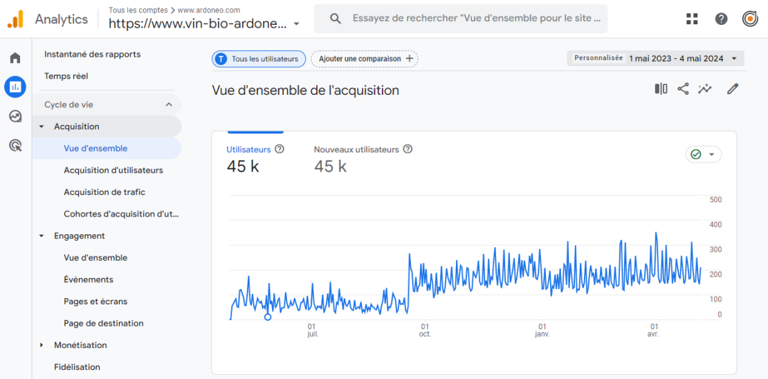The width and height of the screenshot is (768, 379).
Task: Open the Help question mark icon
Action: (721, 19)
